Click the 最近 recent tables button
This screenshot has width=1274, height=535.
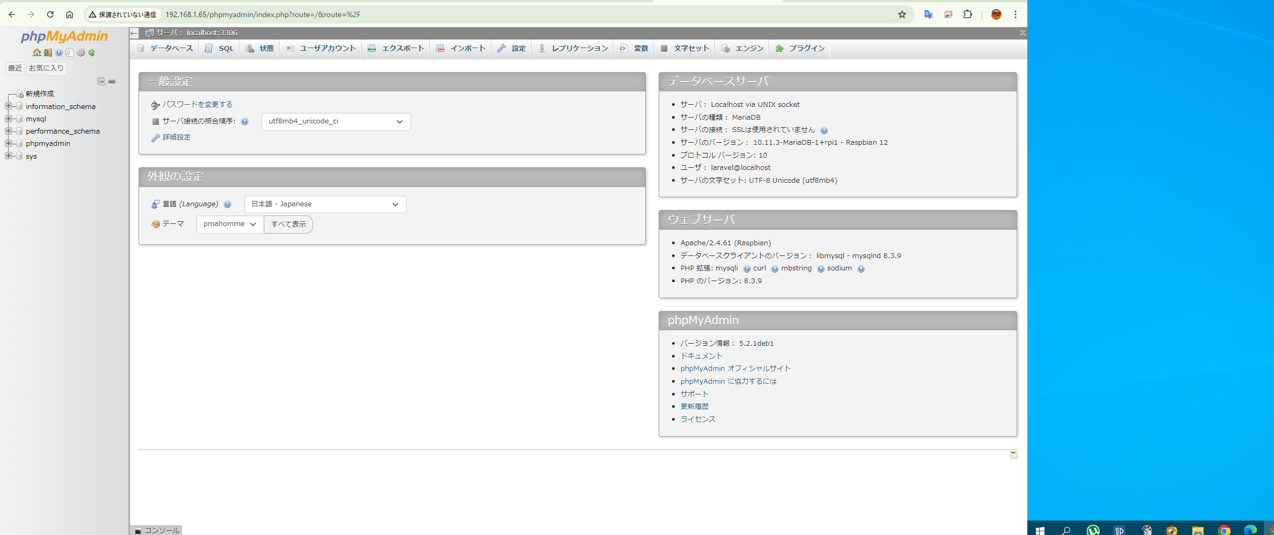pyautogui.click(x=15, y=68)
